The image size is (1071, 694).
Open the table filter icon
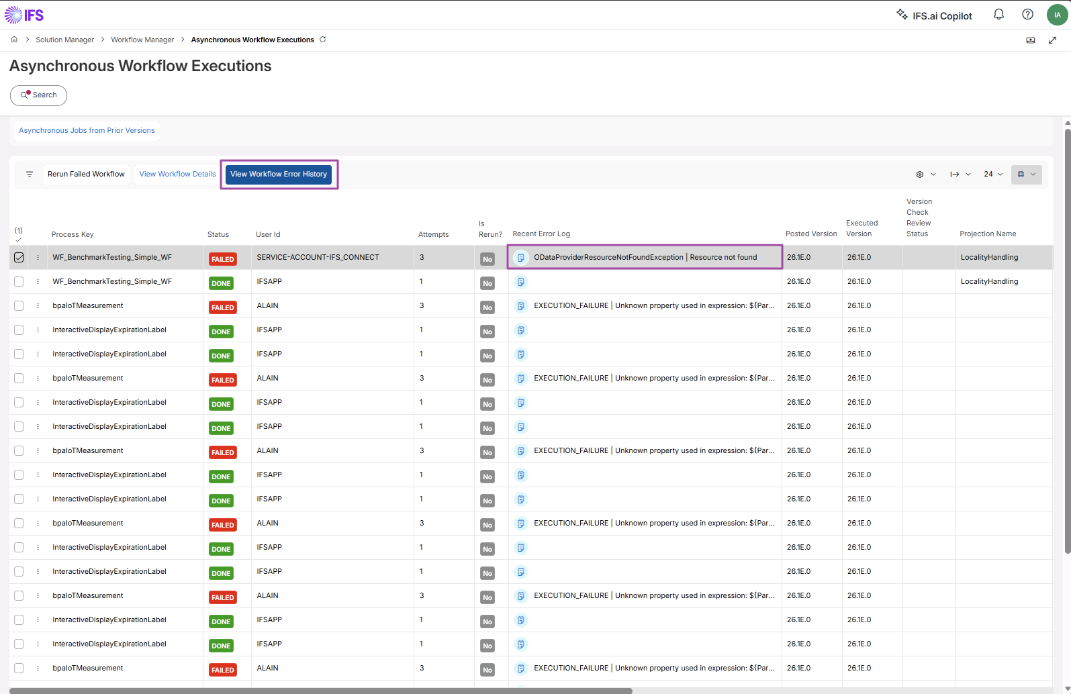[x=30, y=175]
